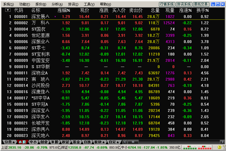Select stock row 000011 深物业A
Image resolution: width=226 pixels, height=152 pixels.
(113, 73)
